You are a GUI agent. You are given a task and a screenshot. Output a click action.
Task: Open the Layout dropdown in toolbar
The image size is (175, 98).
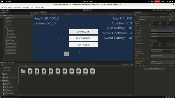(x=170, y=10)
